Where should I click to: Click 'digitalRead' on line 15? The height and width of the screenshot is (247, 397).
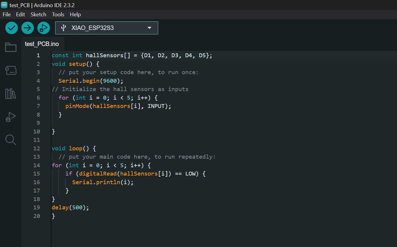(x=98, y=174)
